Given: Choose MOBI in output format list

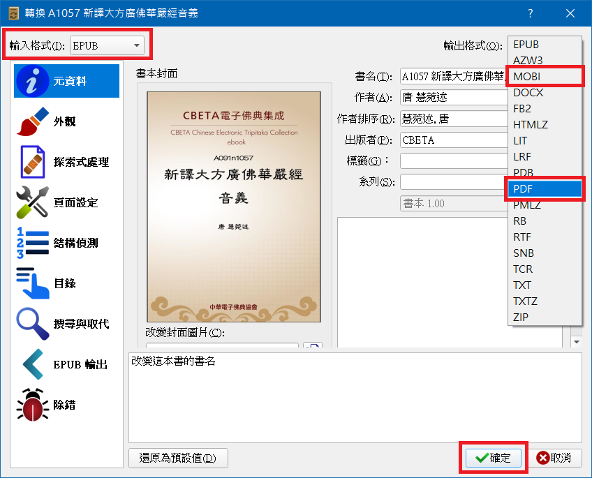Looking at the screenshot, I should (x=545, y=77).
